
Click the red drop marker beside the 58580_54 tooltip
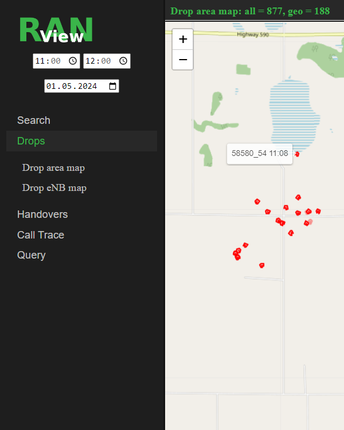(x=297, y=154)
